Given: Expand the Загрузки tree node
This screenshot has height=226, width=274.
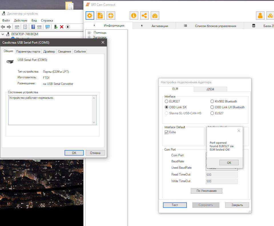Looking at the screenshot, I should click(x=89, y=37).
